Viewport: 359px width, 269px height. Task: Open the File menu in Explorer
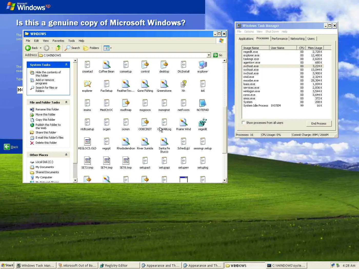click(28, 41)
